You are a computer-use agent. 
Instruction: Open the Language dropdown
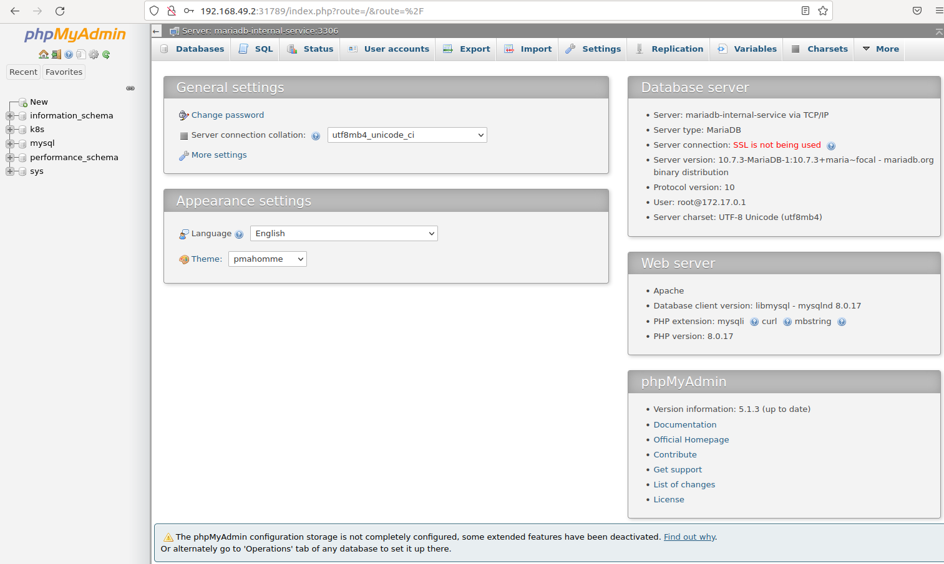point(344,234)
